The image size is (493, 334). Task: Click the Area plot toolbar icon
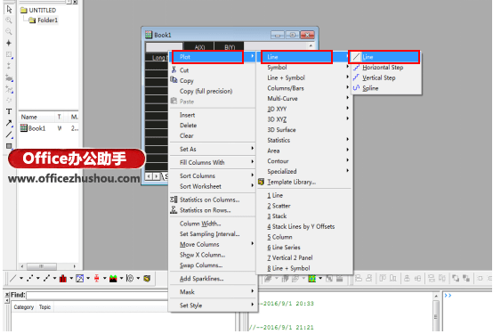point(113,278)
